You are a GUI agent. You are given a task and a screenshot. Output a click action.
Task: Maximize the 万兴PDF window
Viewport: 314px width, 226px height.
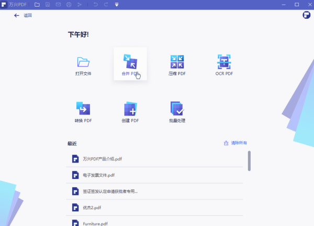(x=297, y=4)
